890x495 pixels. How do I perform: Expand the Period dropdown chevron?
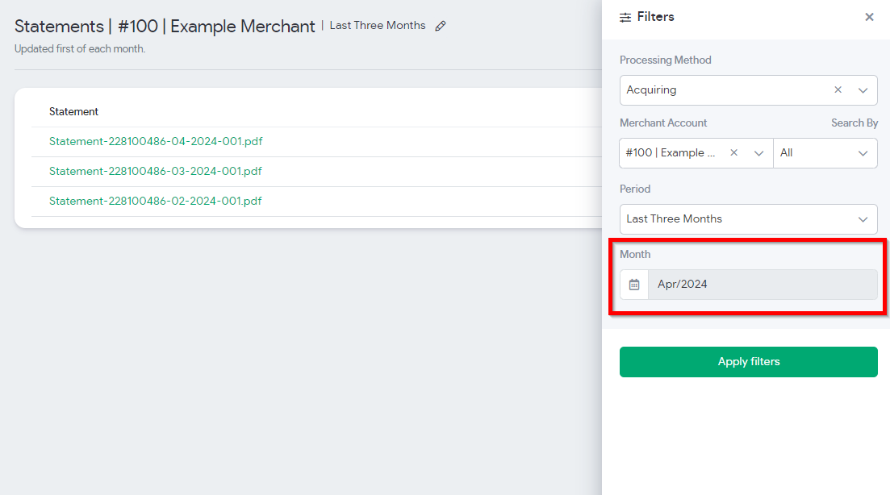[x=863, y=218]
